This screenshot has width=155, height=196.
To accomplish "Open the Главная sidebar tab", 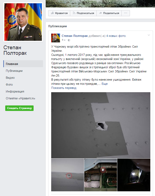I will click(x=23, y=64).
